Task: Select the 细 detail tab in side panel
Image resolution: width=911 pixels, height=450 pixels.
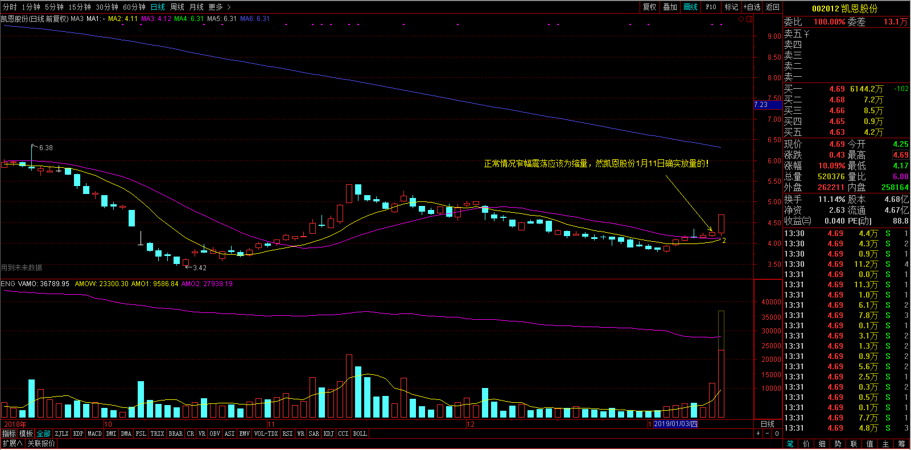Action: [822, 444]
